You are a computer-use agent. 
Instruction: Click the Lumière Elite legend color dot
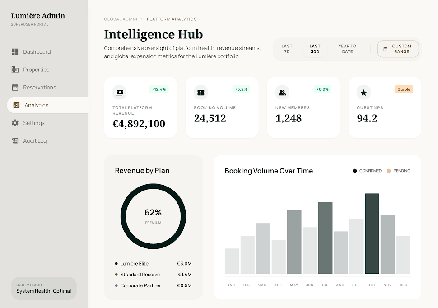116,263
